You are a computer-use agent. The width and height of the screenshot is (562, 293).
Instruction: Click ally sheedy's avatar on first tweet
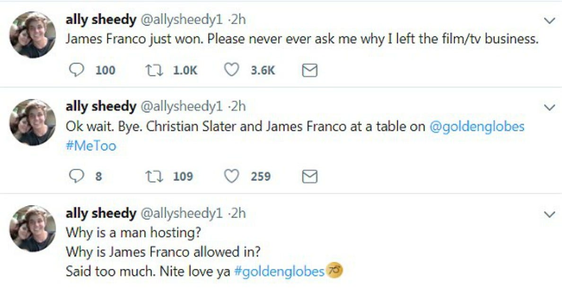33,34
